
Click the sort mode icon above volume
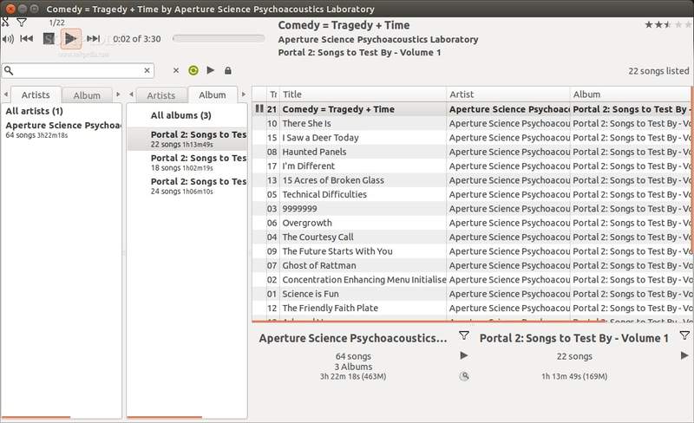pos(5,22)
